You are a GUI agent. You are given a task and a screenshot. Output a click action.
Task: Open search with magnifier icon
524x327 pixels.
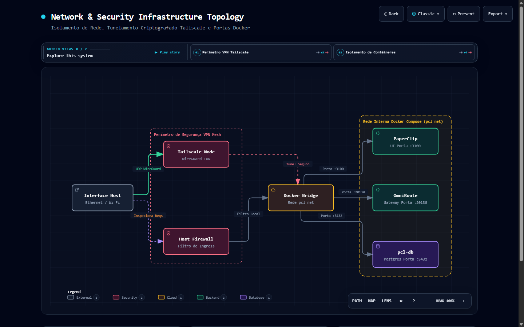click(x=401, y=301)
